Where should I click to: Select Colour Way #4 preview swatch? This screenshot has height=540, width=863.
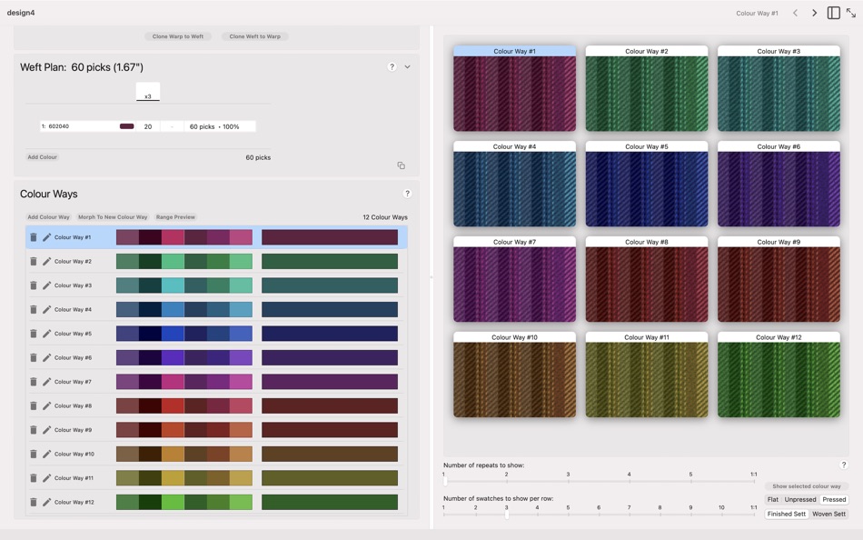514,184
